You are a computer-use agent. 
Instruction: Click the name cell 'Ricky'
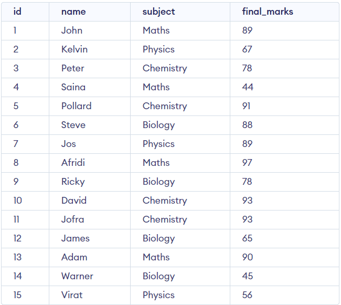(x=73, y=182)
